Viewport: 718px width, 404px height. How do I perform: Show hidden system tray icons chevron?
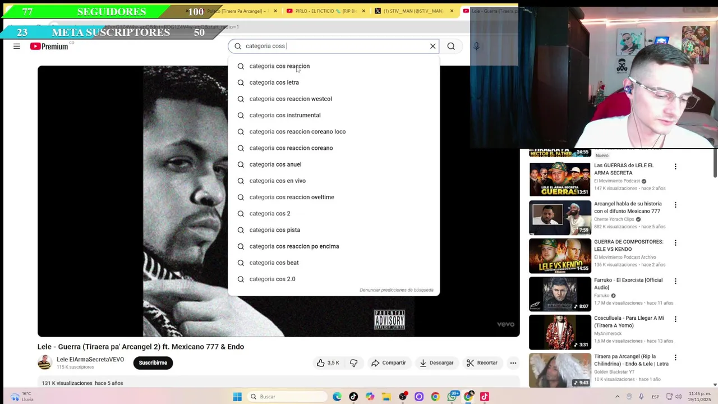pos(617,397)
